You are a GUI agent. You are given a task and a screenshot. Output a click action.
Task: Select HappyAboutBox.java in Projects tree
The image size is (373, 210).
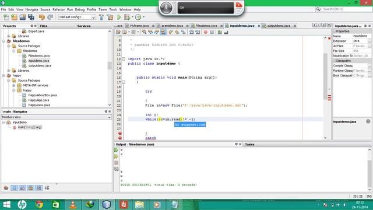(43, 95)
